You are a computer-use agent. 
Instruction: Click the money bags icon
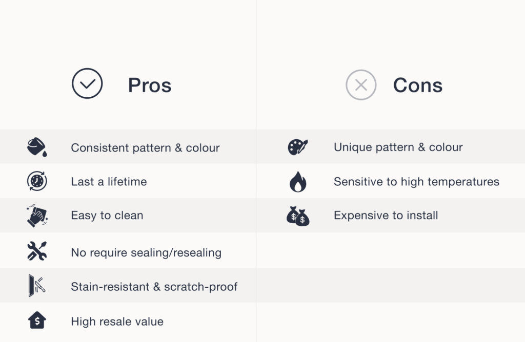click(298, 217)
